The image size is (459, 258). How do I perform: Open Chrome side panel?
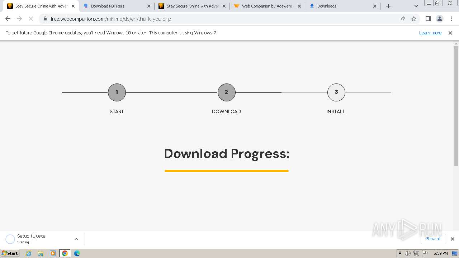pyautogui.click(x=428, y=19)
